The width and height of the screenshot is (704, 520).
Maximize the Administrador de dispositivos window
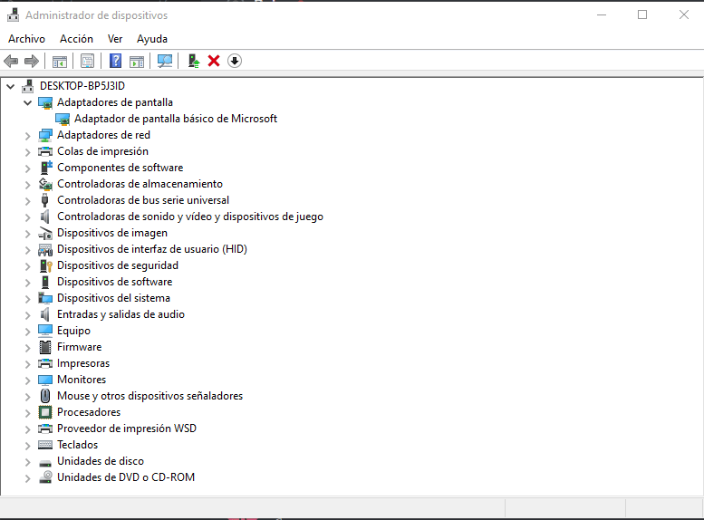(x=642, y=14)
